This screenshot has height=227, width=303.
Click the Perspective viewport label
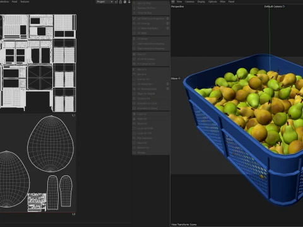click(x=177, y=6)
